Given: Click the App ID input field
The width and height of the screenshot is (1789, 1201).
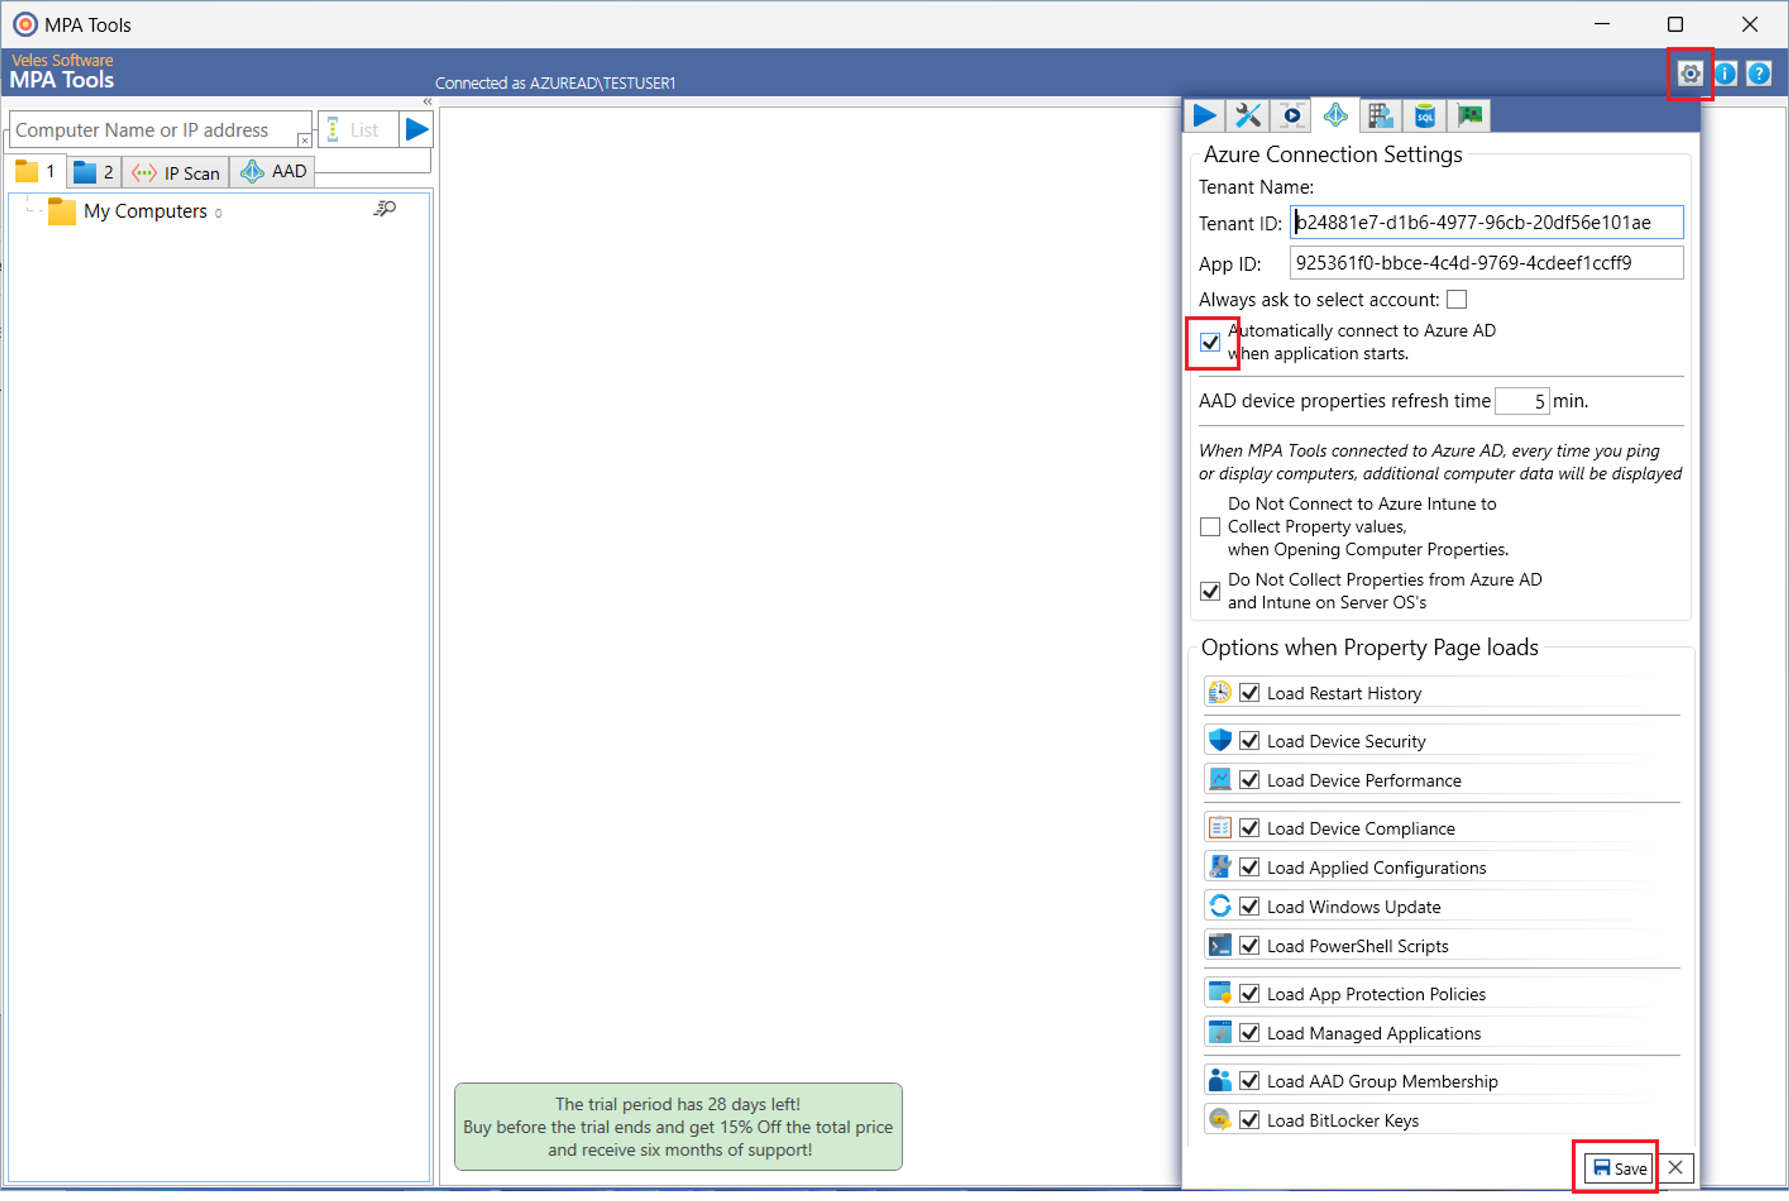Looking at the screenshot, I should point(1486,263).
